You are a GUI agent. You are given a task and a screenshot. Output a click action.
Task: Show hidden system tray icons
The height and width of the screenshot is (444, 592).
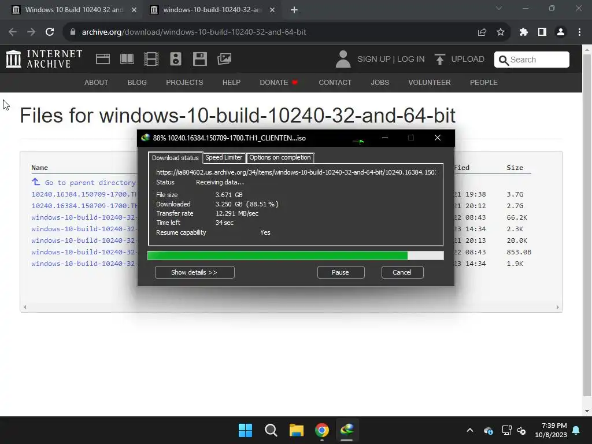coord(470,430)
